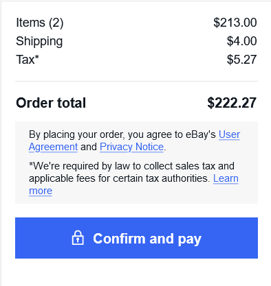This screenshot has height=286, width=271.
Task: Click 'applicable fees for certain tax authorities' text
Action: 120,178
